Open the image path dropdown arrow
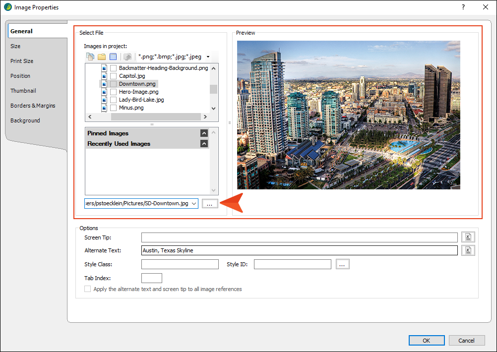This screenshot has width=497, height=352. pos(194,203)
